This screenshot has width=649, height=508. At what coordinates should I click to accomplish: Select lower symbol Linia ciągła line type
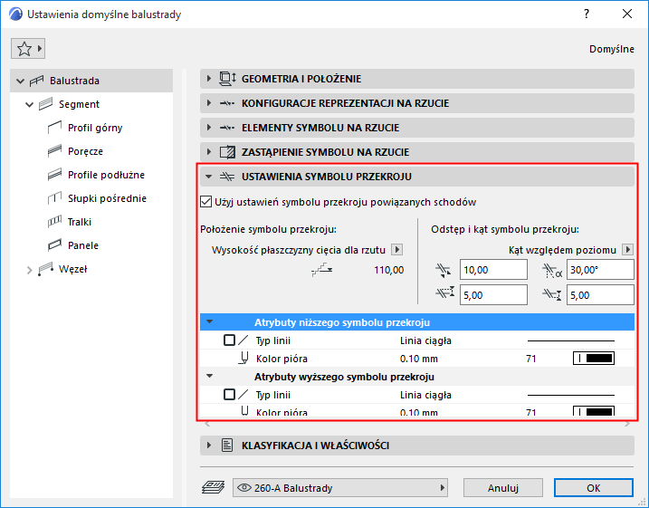425,340
